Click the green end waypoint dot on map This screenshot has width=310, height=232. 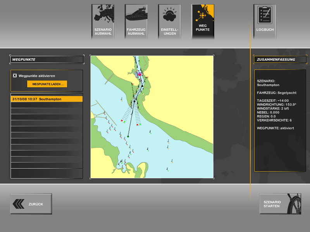(128, 136)
